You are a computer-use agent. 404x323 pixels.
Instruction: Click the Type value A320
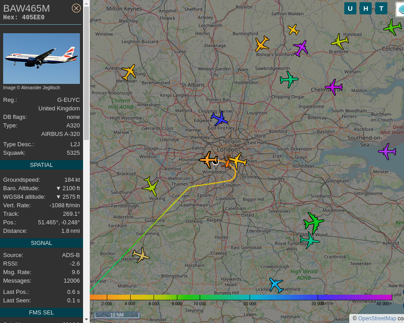[x=73, y=126]
